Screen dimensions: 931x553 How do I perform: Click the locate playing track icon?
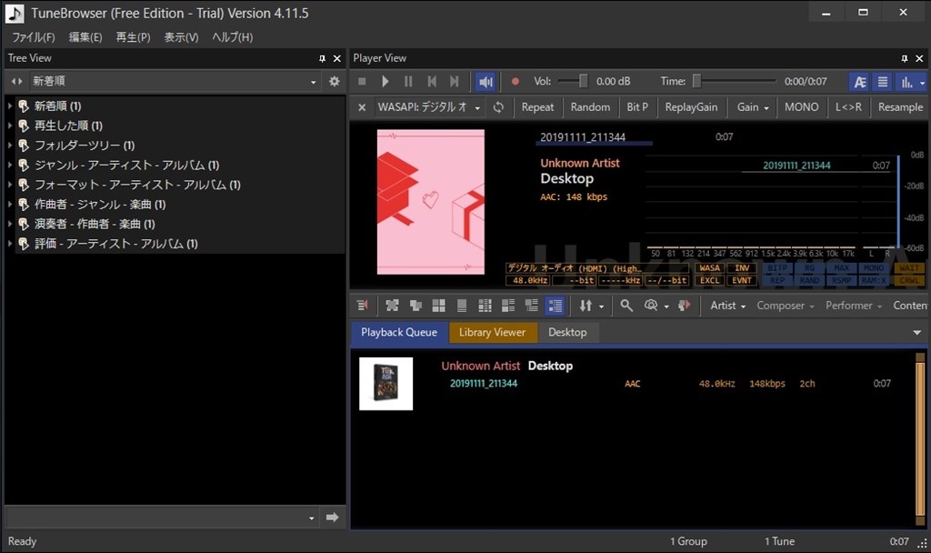coord(363,306)
